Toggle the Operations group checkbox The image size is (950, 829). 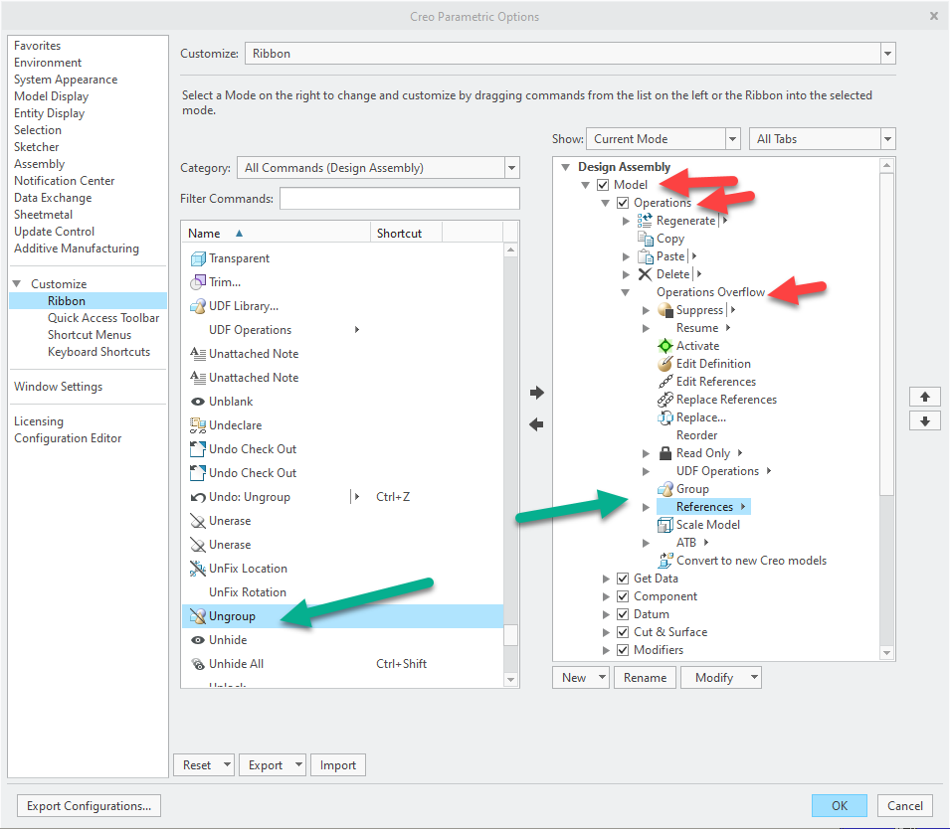[623, 203]
